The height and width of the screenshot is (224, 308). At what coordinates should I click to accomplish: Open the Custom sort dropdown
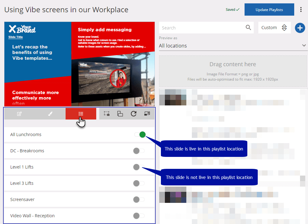pyautogui.click(x=274, y=28)
